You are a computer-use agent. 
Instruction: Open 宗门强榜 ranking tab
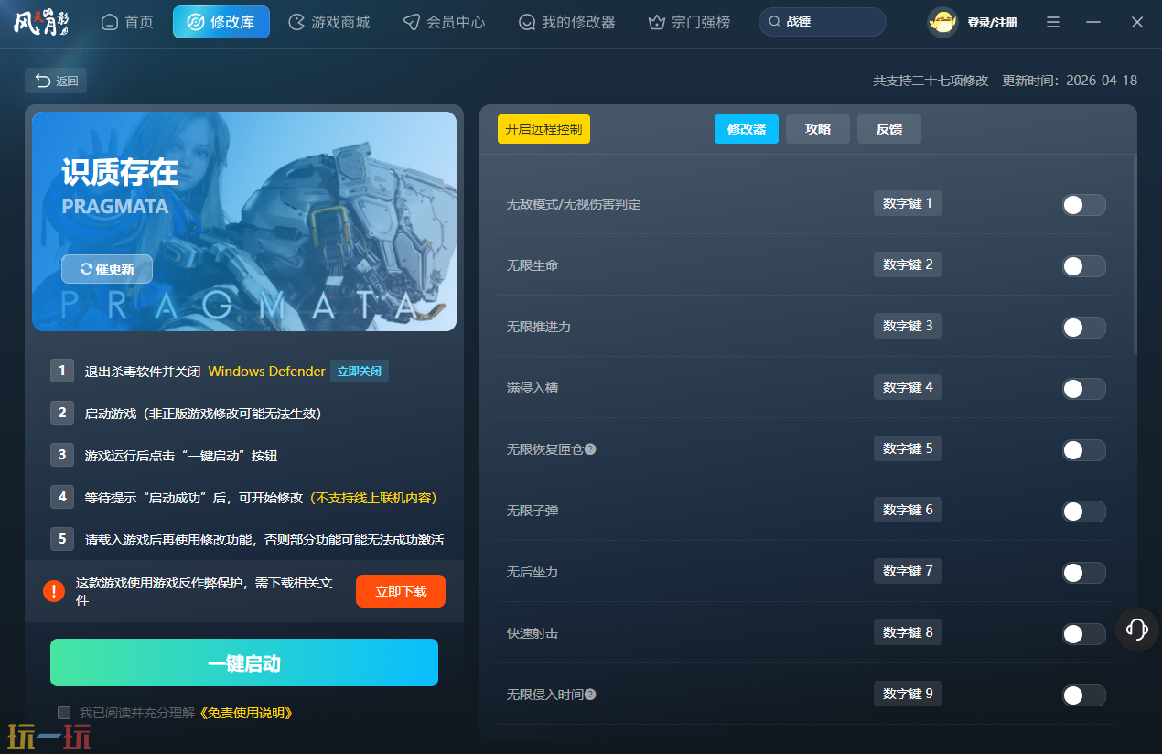coord(689,22)
